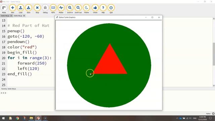Open the volume control in system tray
215x121 pixels.
(190, 118)
